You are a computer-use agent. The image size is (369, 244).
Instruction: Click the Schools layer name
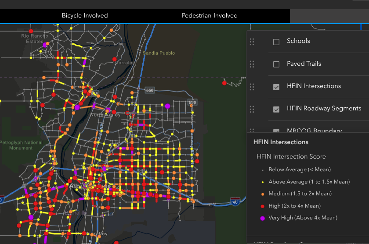(298, 41)
